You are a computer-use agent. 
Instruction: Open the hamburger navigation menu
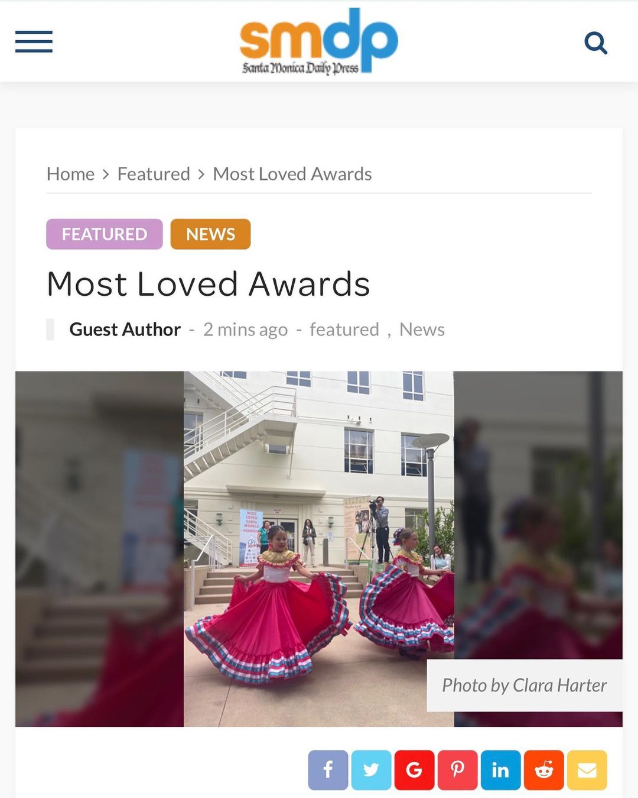(34, 42)
